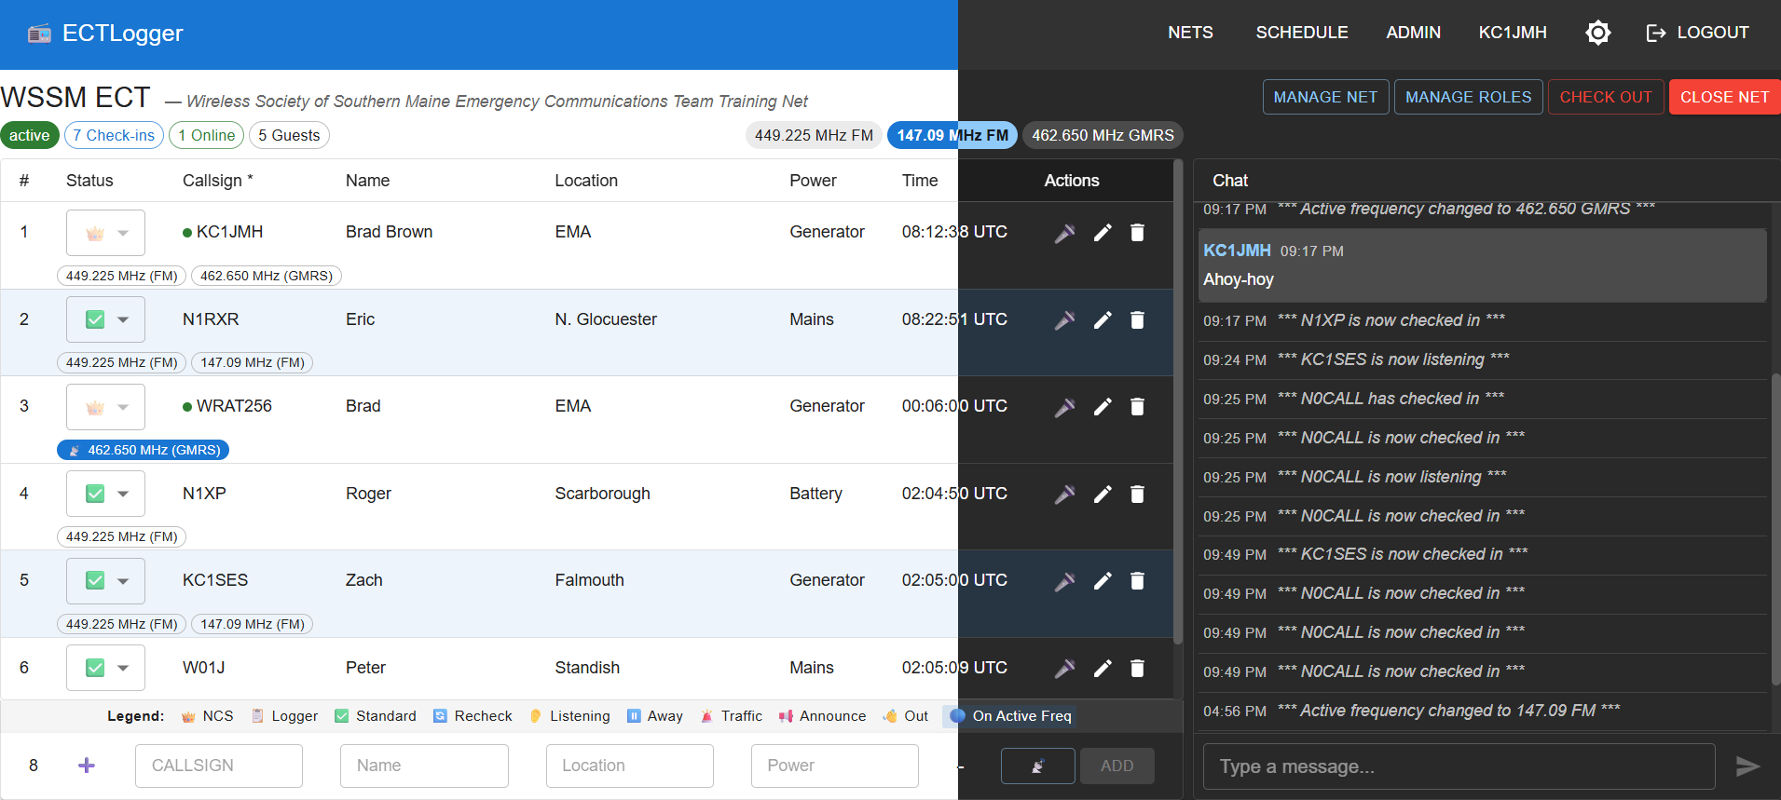Click the chat message input field
The image size is (1781, 800).
1459,766
